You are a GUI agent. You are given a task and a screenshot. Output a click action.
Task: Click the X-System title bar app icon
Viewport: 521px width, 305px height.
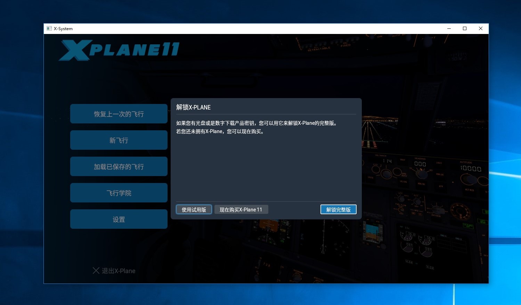[49, 28]
